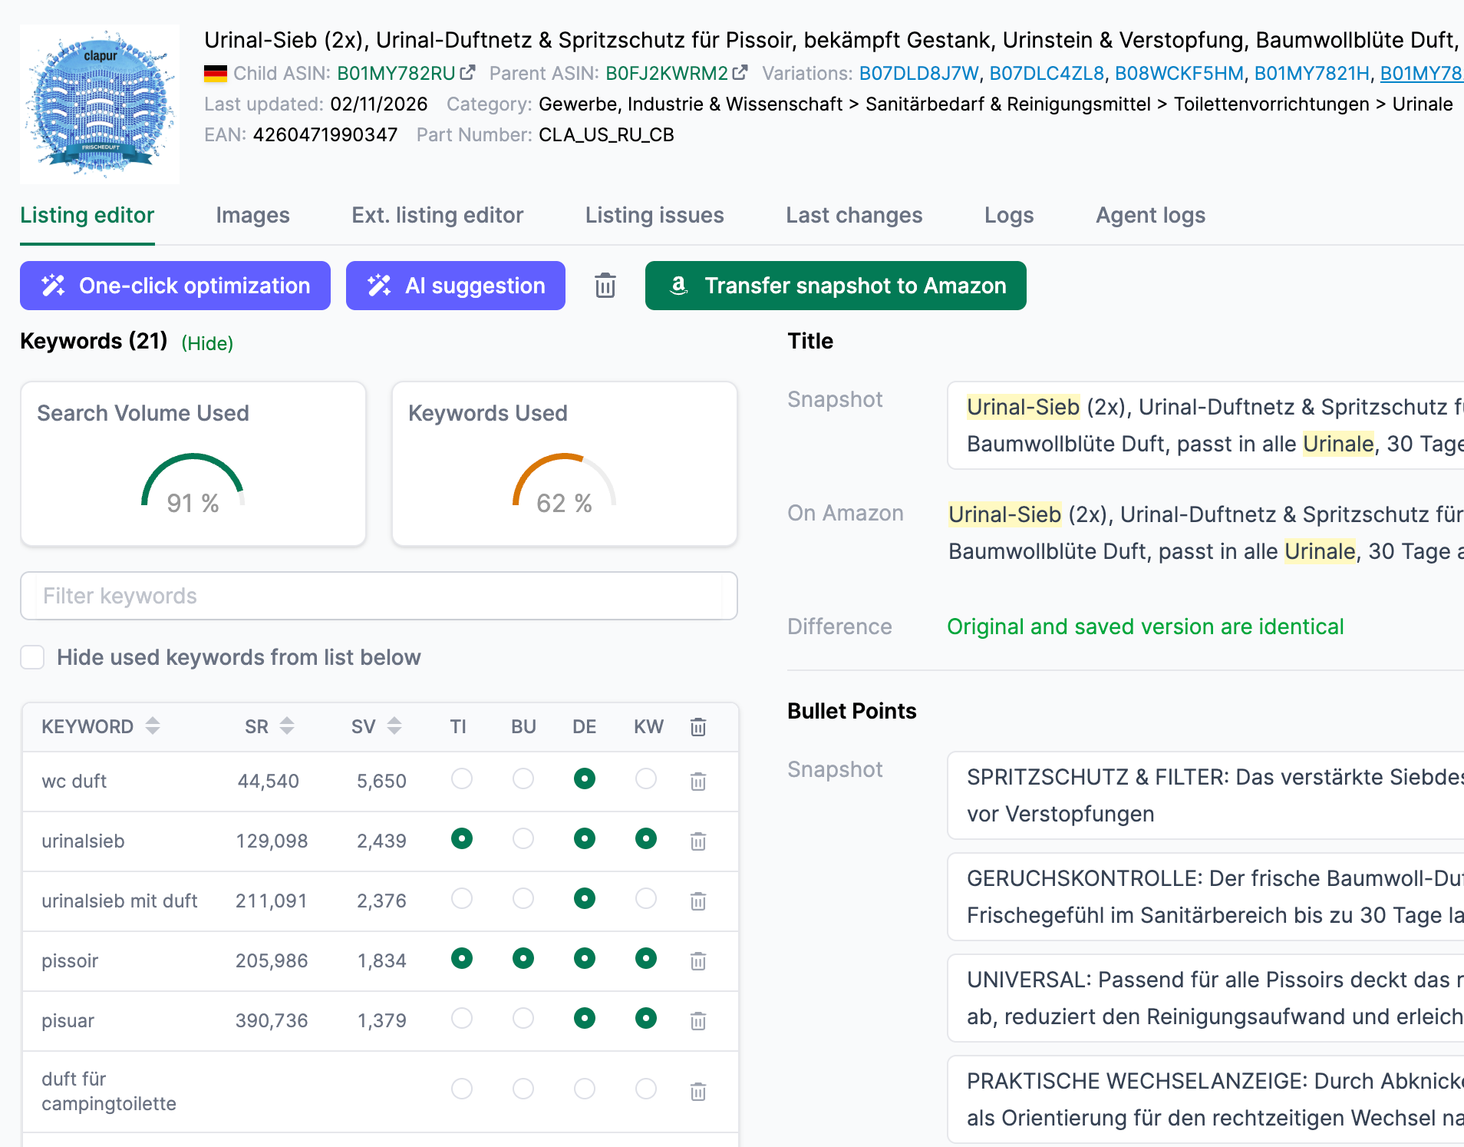This screenshot has width=1464, height=1147.
Task: Click Transfer snapshot to Amazon button
Action: click(x=835, y=286)
